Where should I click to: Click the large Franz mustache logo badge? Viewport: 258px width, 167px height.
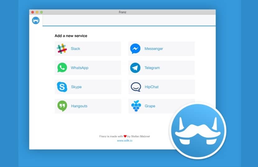click(198, 131)
